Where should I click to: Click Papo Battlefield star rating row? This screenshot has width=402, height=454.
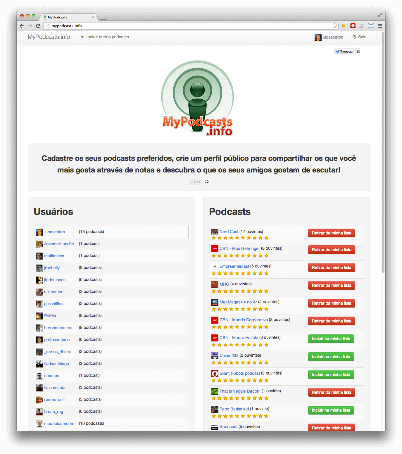[240, 416]
